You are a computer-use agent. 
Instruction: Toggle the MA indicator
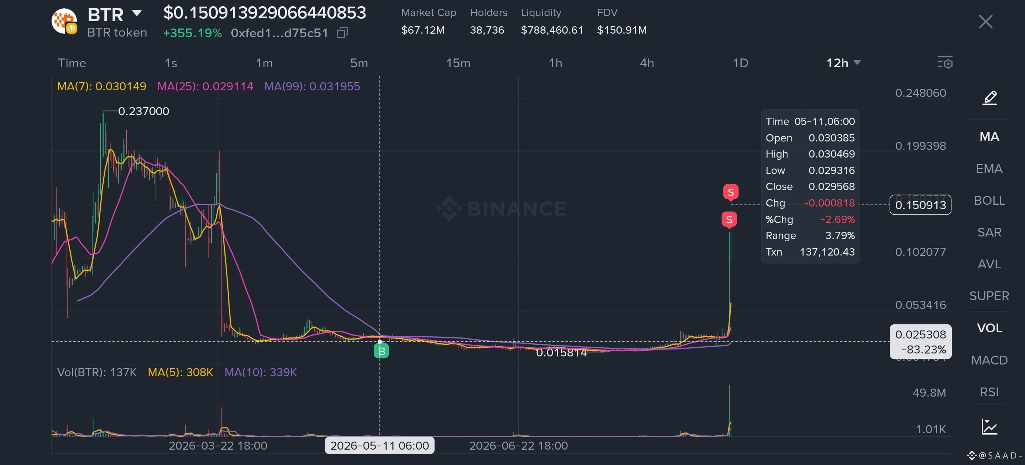[x=989, y=136]
